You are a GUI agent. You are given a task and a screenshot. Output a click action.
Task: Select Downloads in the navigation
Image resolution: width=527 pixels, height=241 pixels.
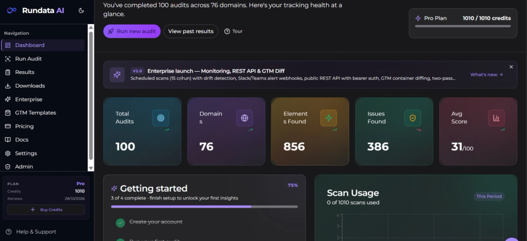43,86
